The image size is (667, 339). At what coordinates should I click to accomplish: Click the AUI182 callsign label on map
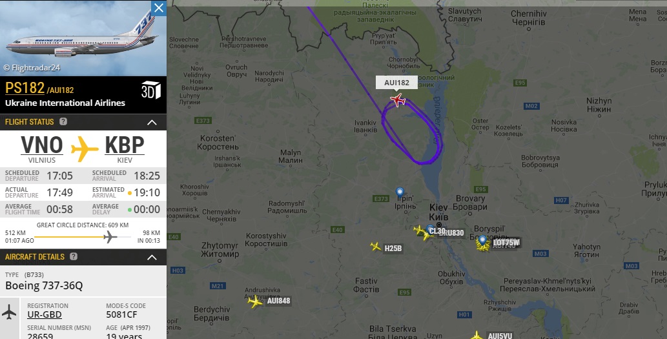coord(396,83)
